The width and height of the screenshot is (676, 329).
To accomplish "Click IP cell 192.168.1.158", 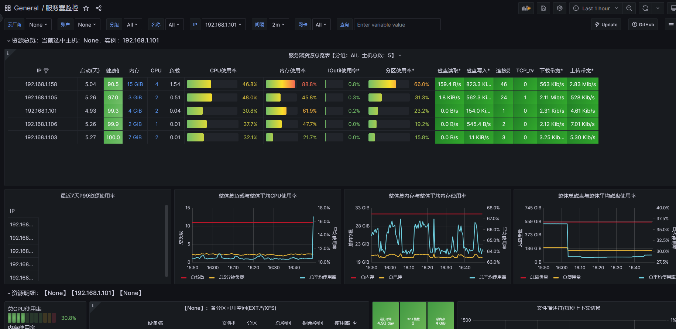I will coord(41,84).
